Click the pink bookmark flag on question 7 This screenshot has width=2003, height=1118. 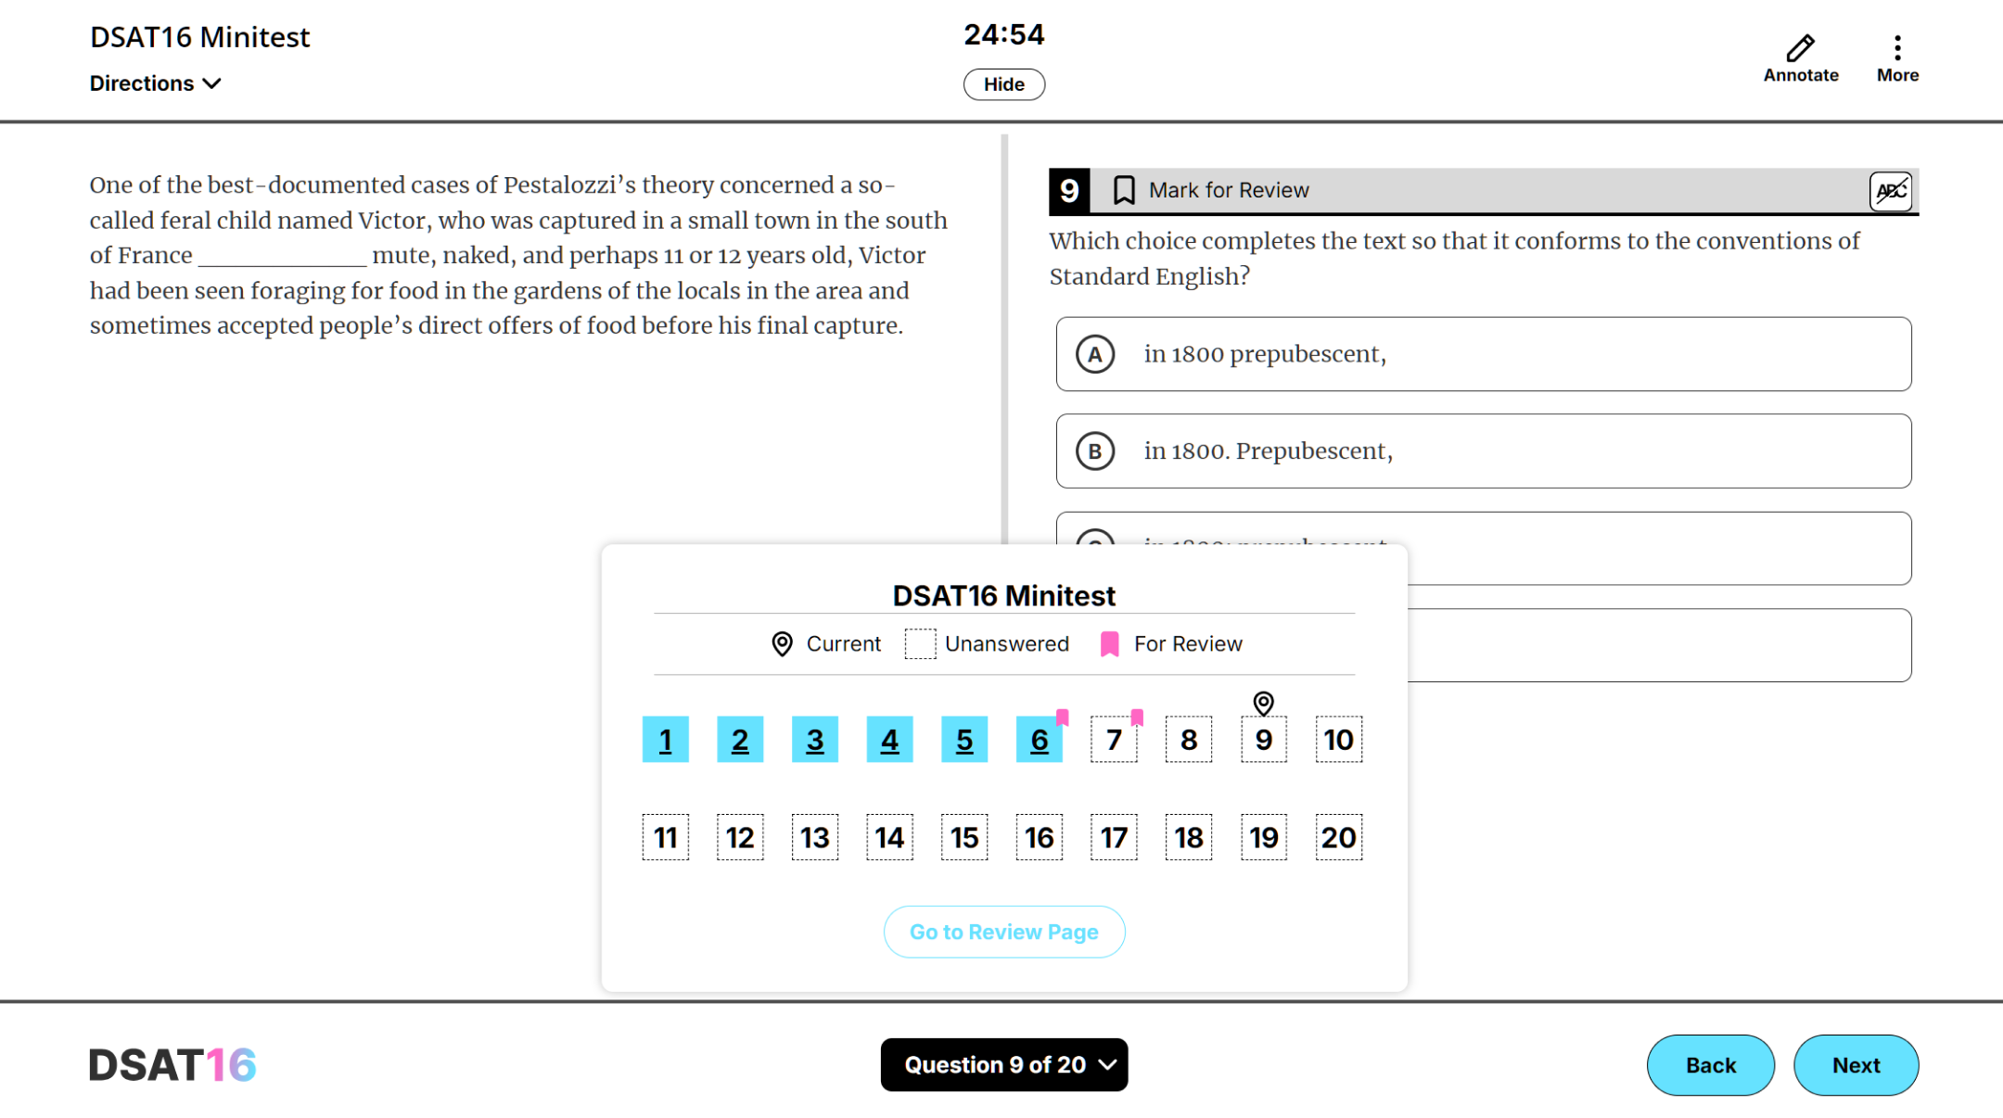[1133, 711]
